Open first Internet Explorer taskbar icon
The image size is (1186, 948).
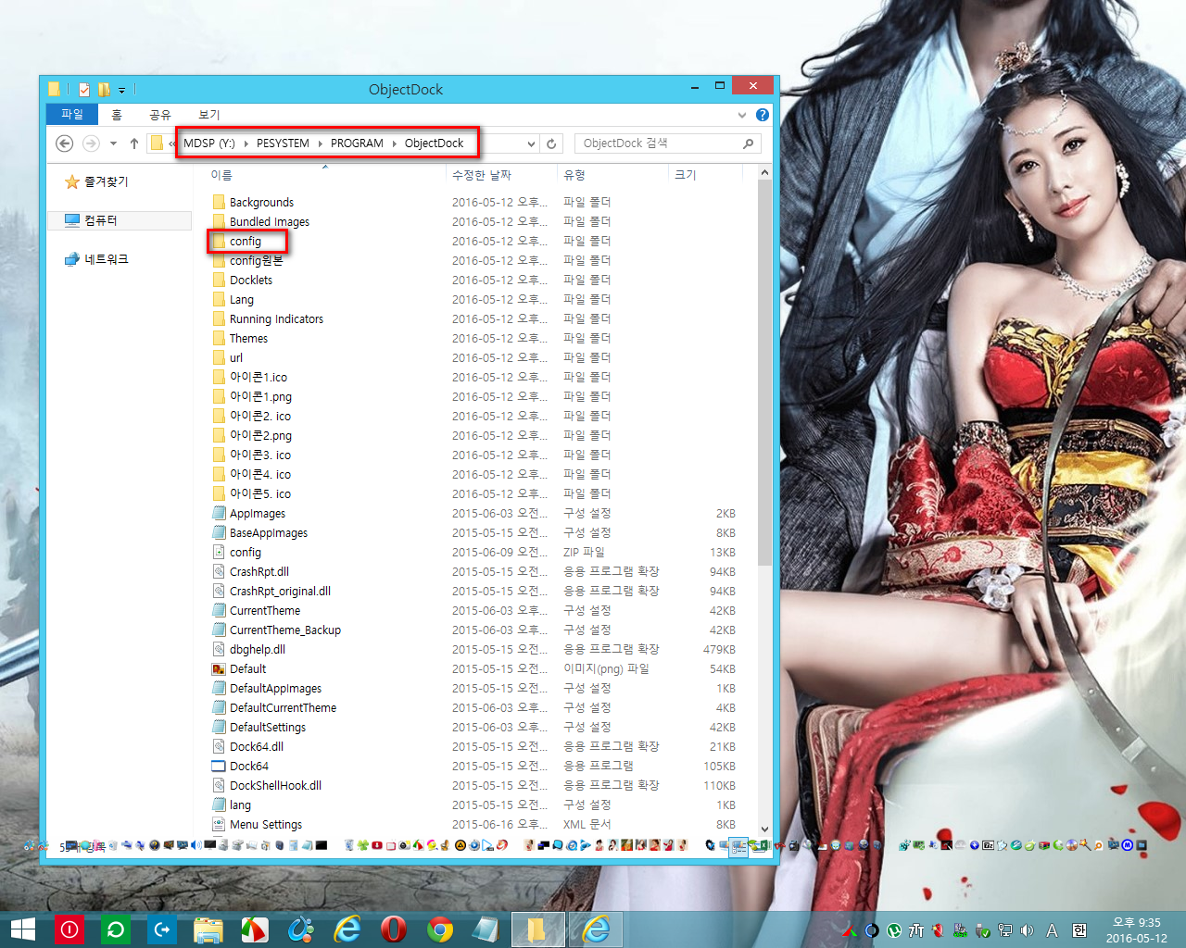347,929
